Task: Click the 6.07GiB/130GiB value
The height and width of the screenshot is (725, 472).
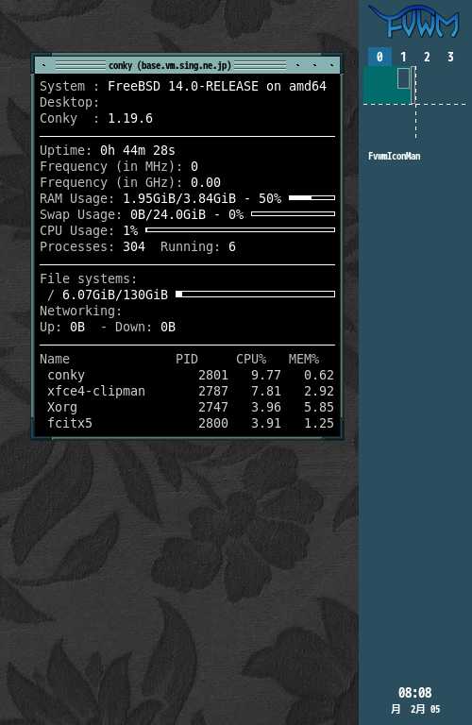Action: click(x=115, y=295)
